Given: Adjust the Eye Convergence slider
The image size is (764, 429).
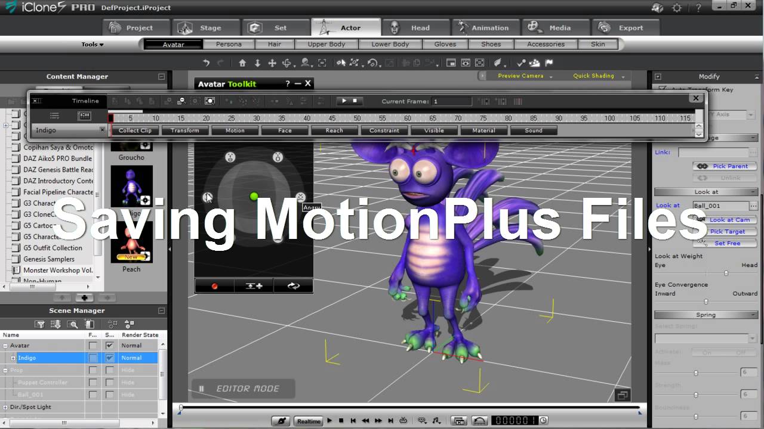Looking at the screenshot, I should point(706,301).
